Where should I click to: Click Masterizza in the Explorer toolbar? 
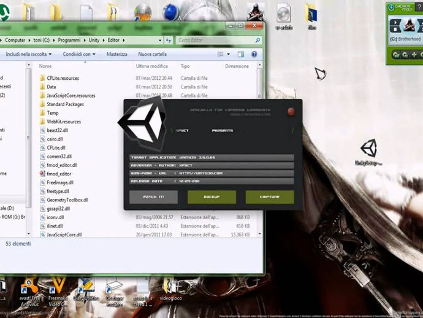[117, 54]
